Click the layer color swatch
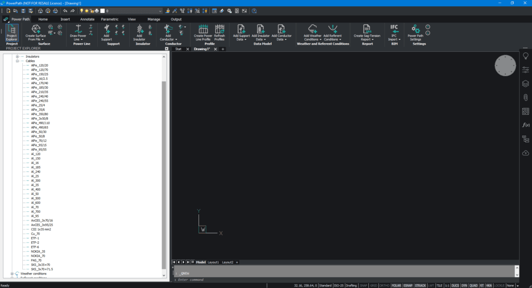Screen dimensions: 532x288 tap(102, 11)
